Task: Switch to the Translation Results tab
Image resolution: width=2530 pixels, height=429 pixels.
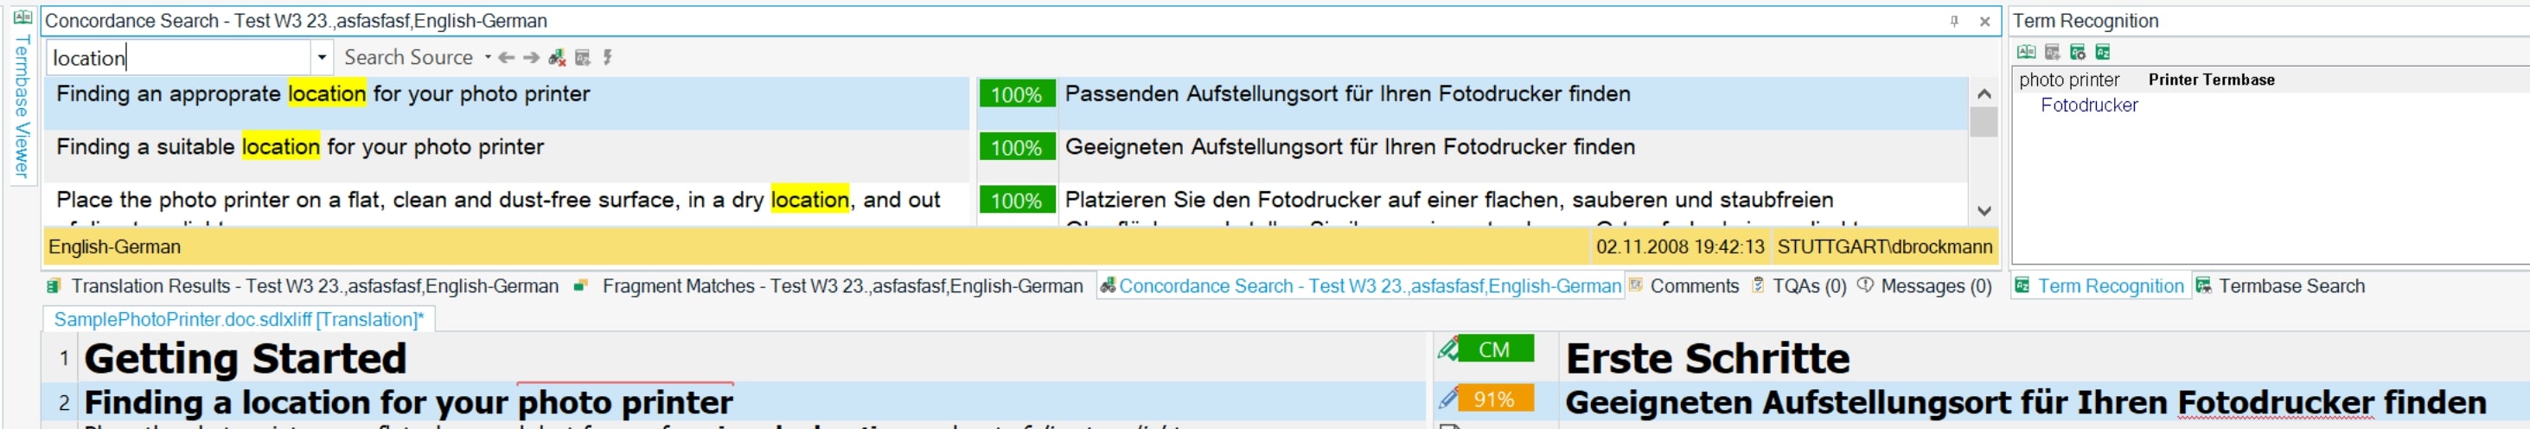Action: point(303,286)
